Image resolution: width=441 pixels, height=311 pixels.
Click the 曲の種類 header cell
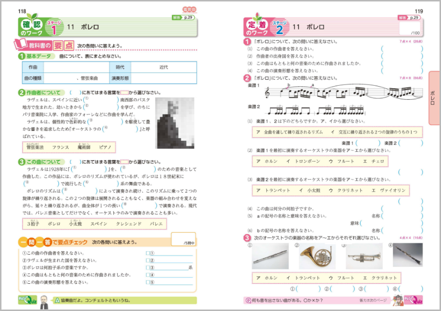click(33, 78)
